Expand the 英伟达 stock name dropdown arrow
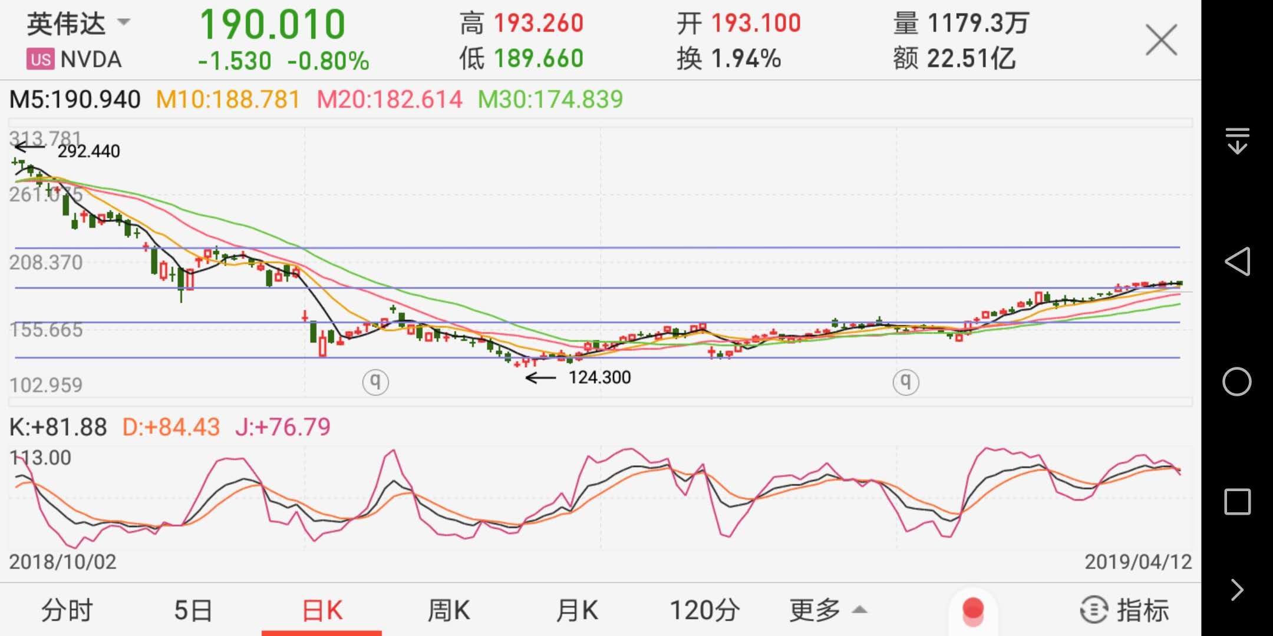 (x=124, y=23)
